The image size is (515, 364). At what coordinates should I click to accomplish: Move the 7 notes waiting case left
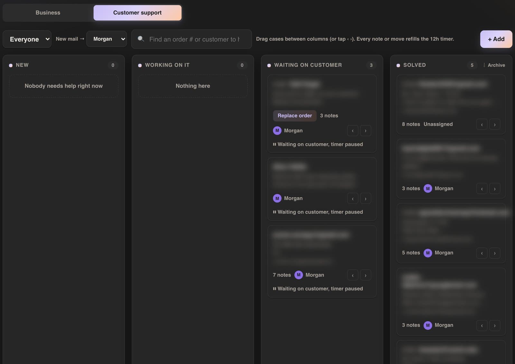point(353,275)
